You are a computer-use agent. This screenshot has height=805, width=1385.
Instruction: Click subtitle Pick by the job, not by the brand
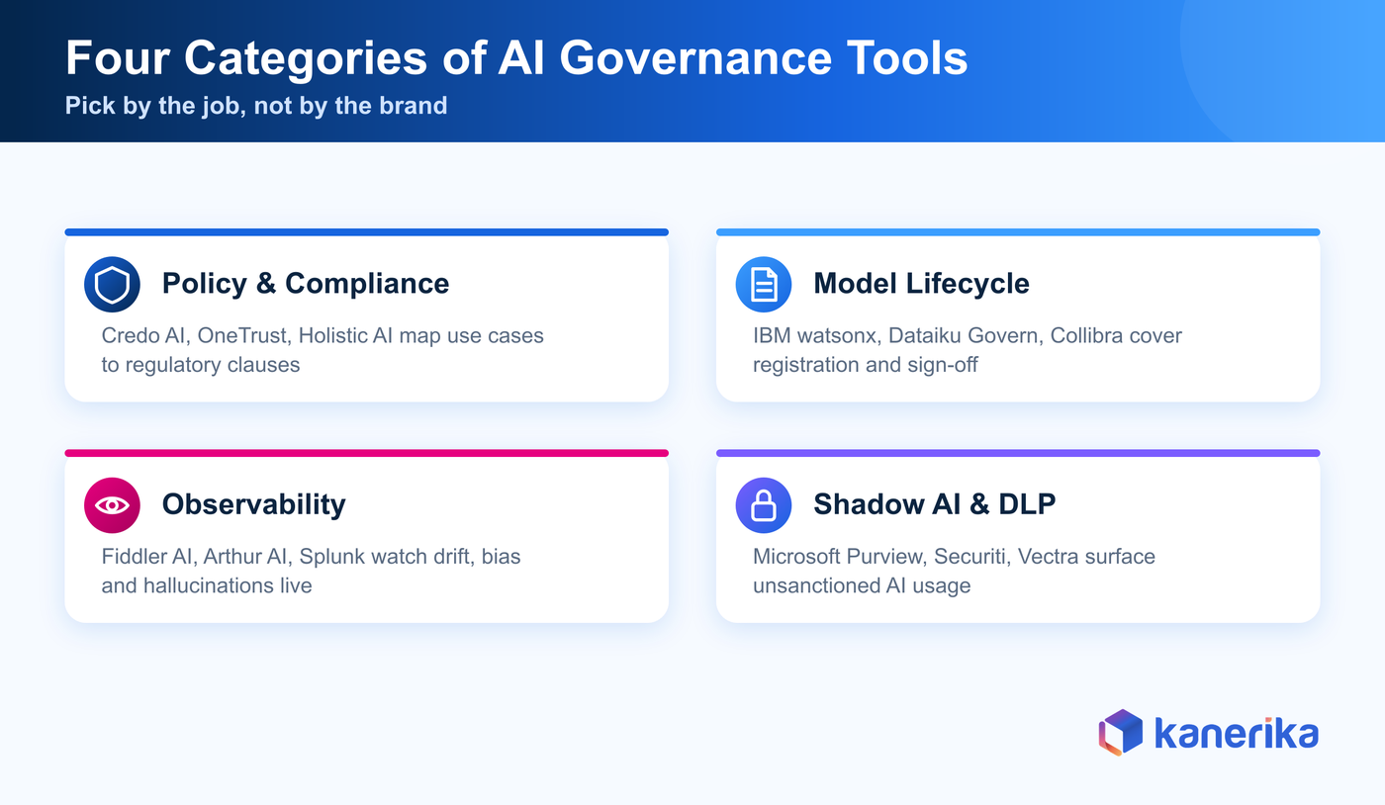pyautogui.click(x=256, y=105)
